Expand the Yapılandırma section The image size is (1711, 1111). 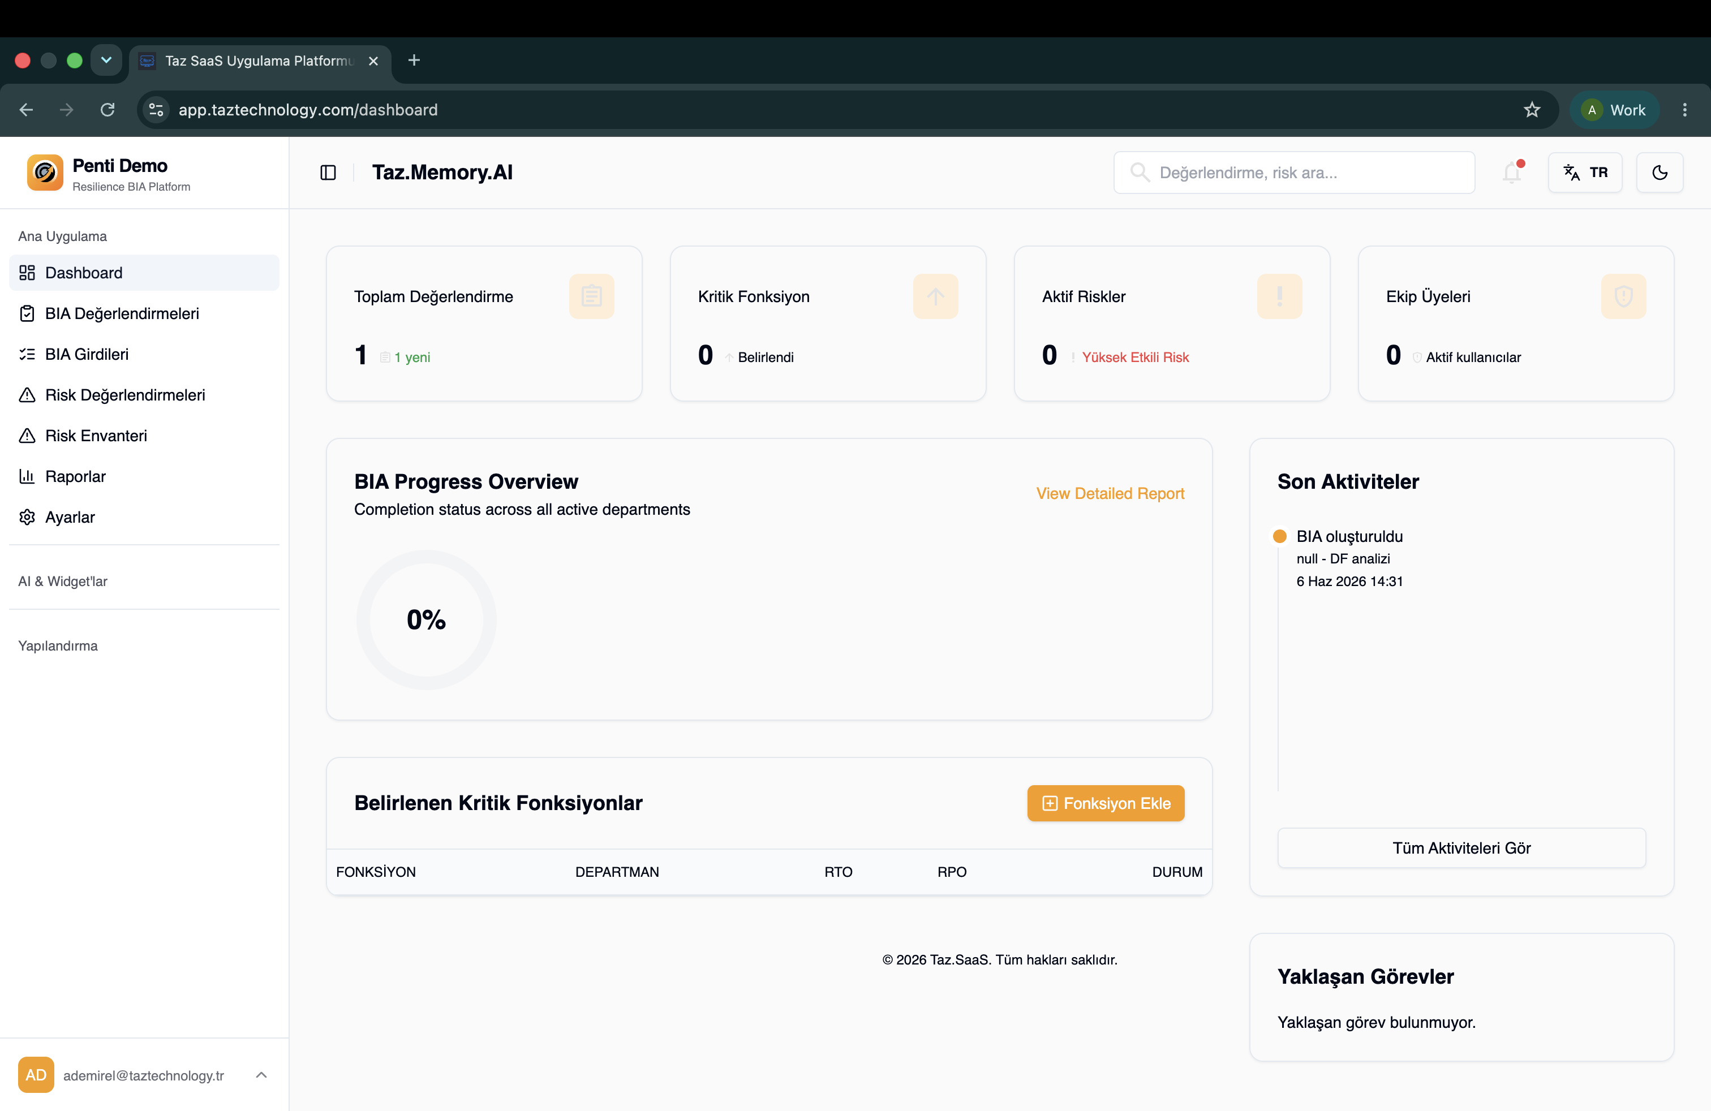pyautogui.click(x=58, y=646)
